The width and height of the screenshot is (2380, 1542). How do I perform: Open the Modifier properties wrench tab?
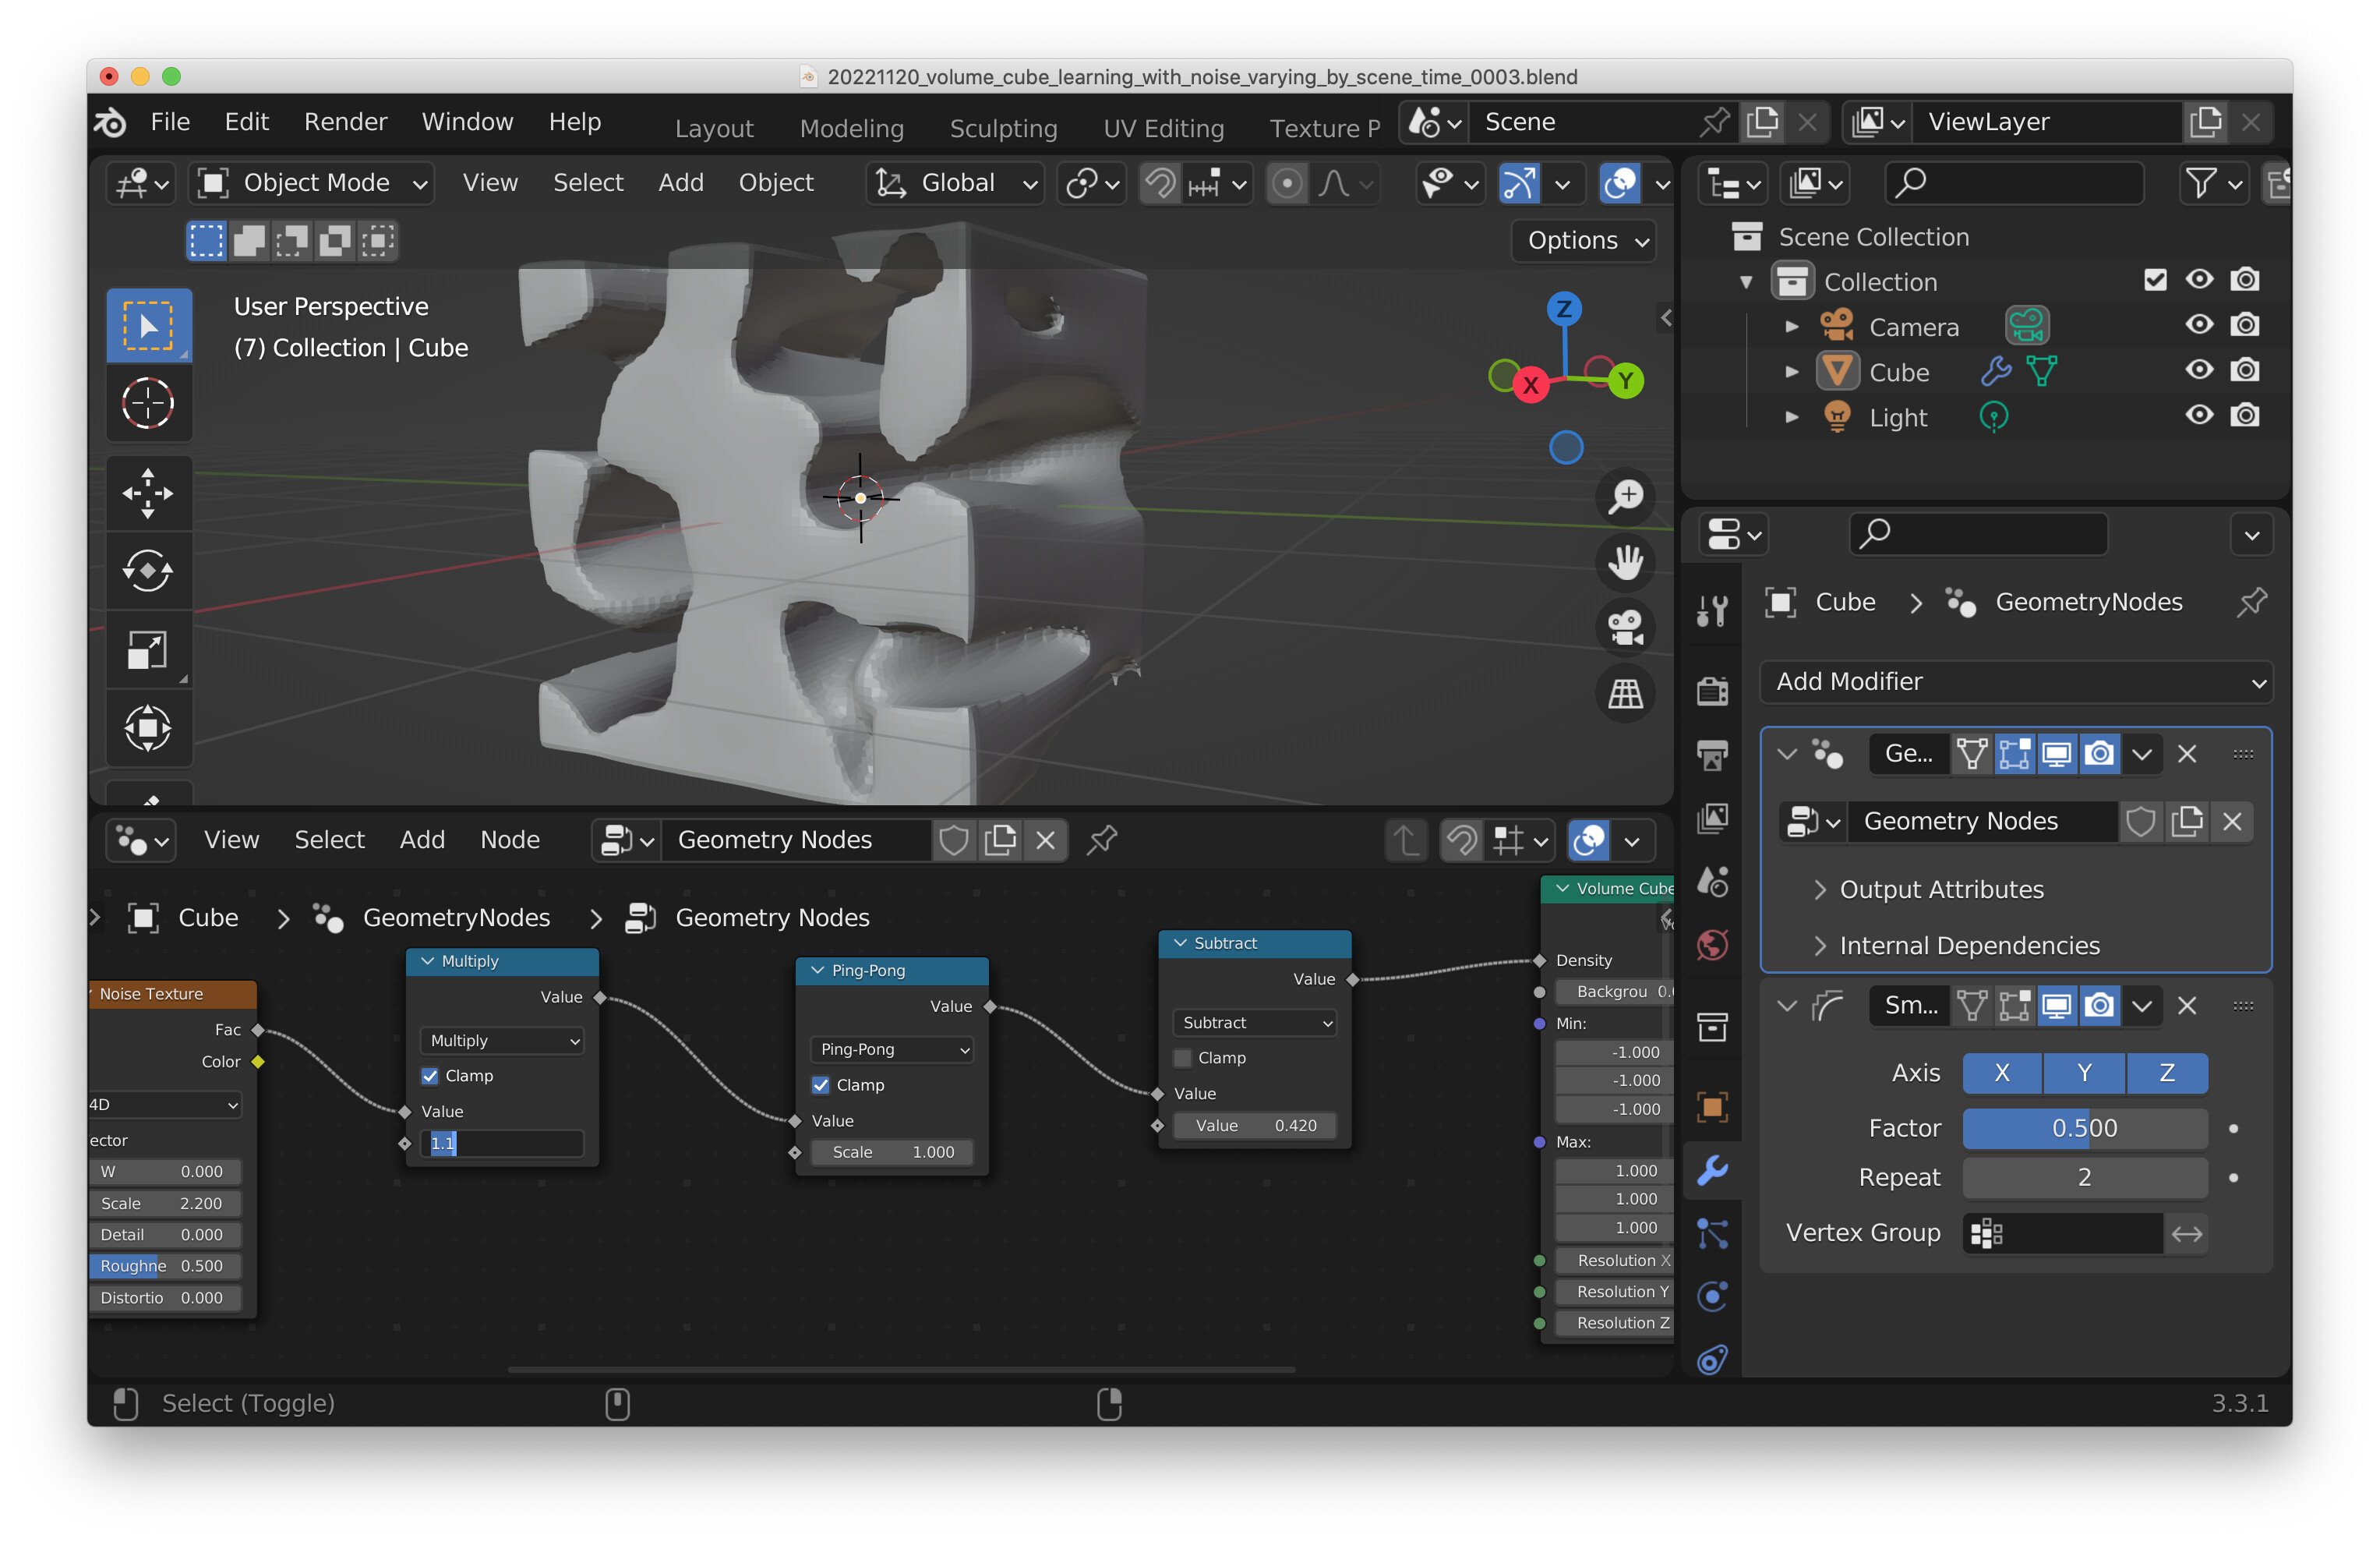coord(1712,1170)
